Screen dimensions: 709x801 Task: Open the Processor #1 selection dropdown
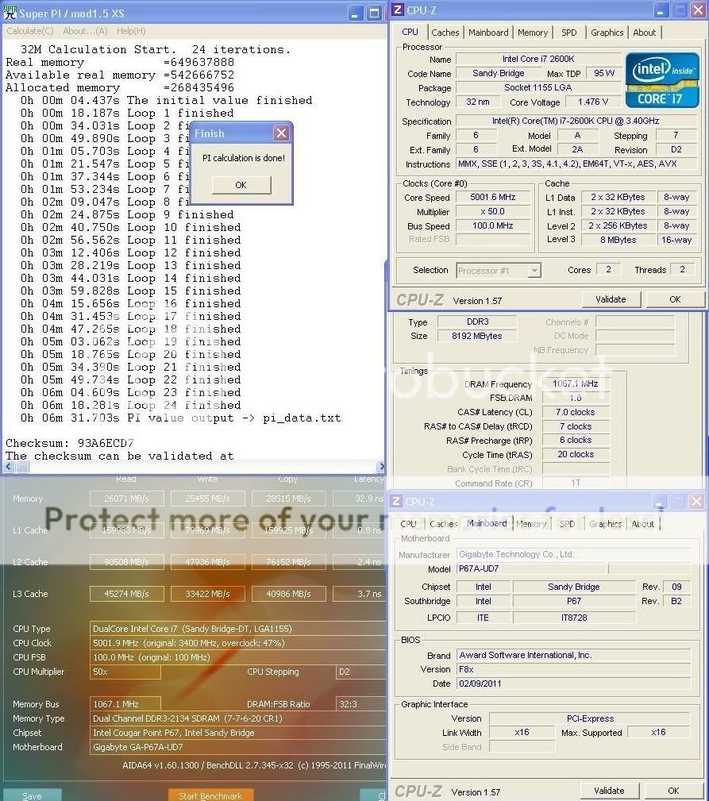click(534, 271)
